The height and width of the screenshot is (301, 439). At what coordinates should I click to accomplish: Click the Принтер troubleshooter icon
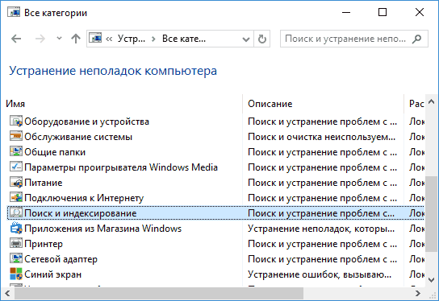pyautogui.click(x=16, y=244)
